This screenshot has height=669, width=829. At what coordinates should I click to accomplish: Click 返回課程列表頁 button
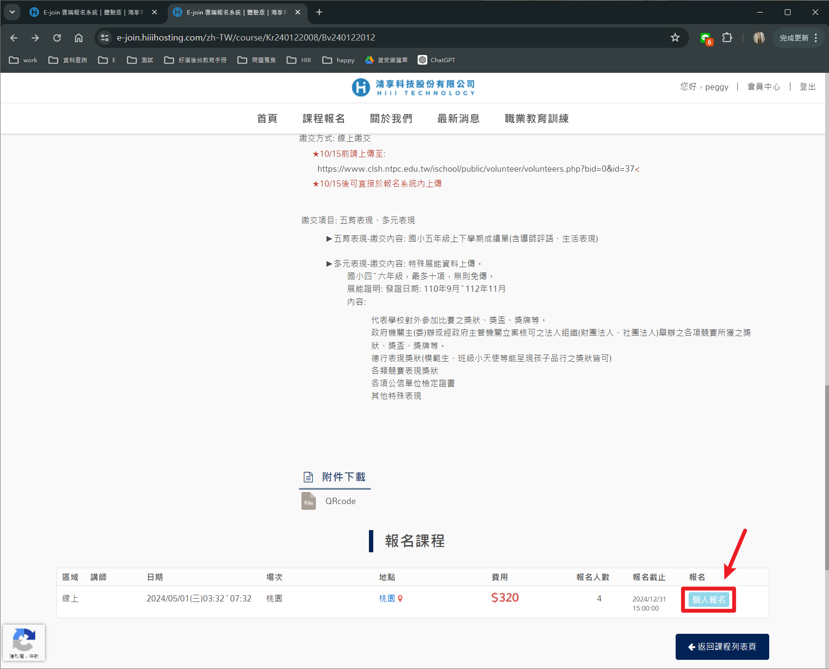coord(722,647)
